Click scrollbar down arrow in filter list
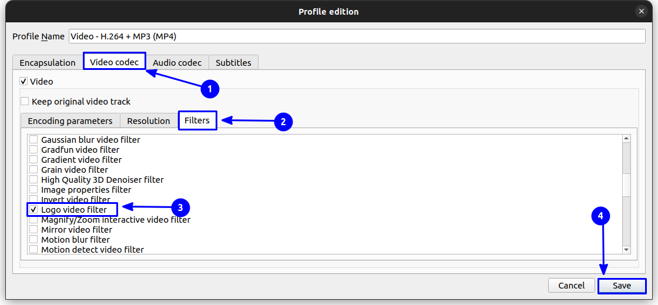 pyautogui.click(x=626, y=250)
